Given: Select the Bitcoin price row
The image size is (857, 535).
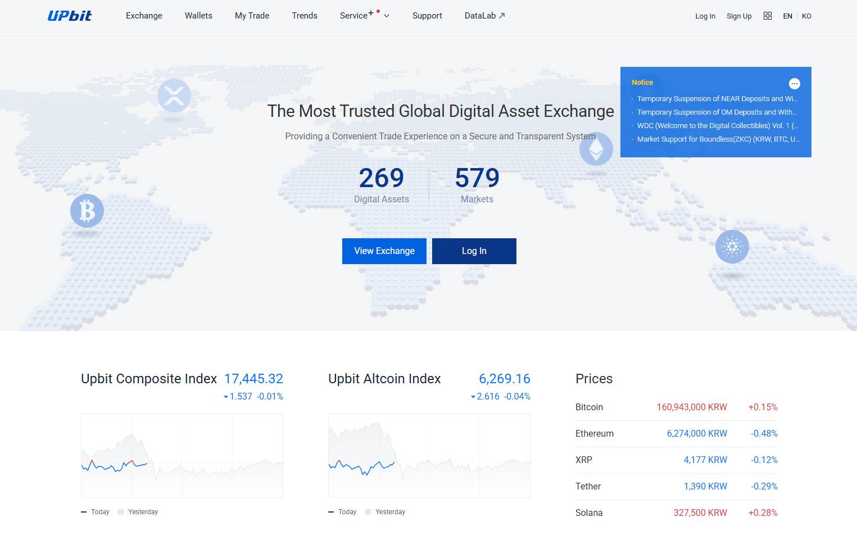Looking at the screenshot, I should pos(677,407).
